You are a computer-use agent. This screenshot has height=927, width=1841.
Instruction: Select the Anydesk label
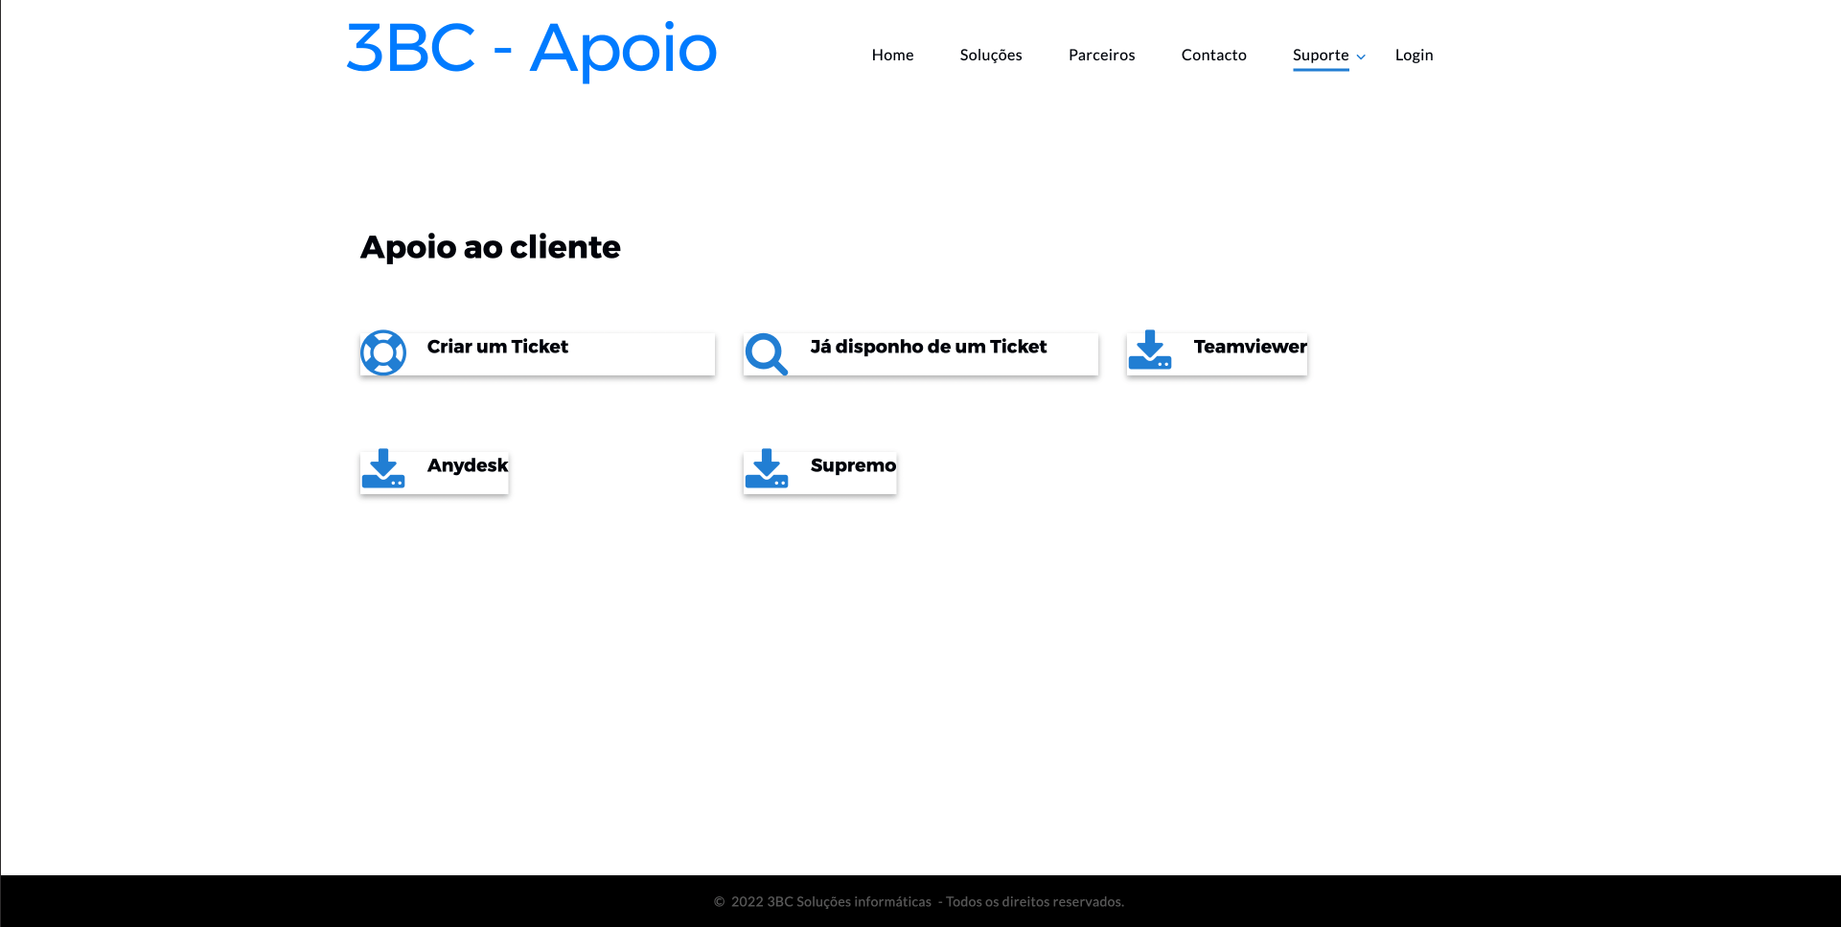(467, 465)
